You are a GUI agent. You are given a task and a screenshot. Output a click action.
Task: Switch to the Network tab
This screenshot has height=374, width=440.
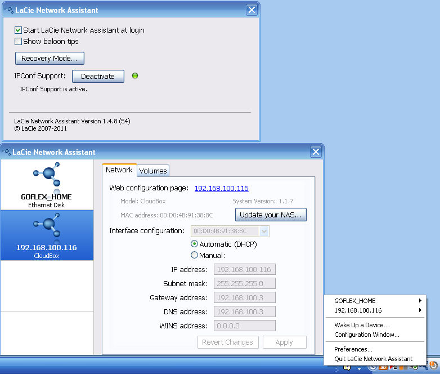(x=119, y=170)
